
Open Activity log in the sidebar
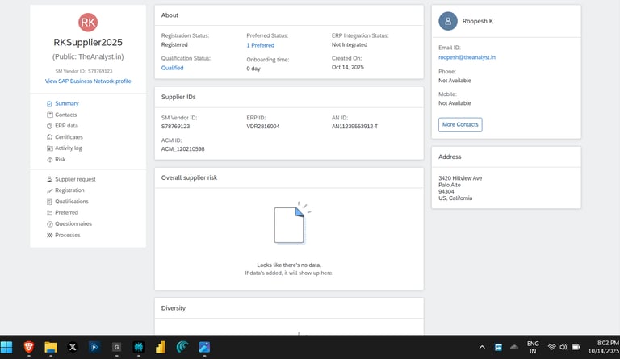tap(69, 148)
